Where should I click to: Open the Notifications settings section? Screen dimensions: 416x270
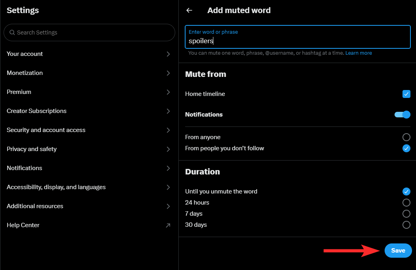tap(25, 168)
